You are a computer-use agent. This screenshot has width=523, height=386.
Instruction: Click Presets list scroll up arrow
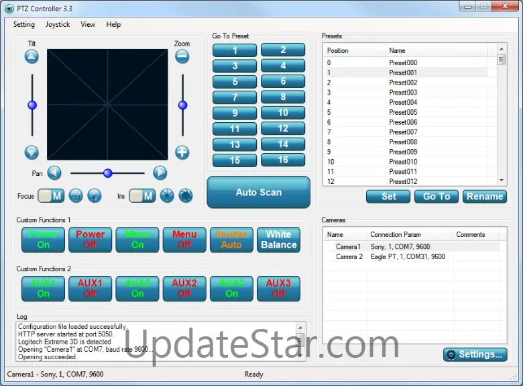[x=502, y=49]
